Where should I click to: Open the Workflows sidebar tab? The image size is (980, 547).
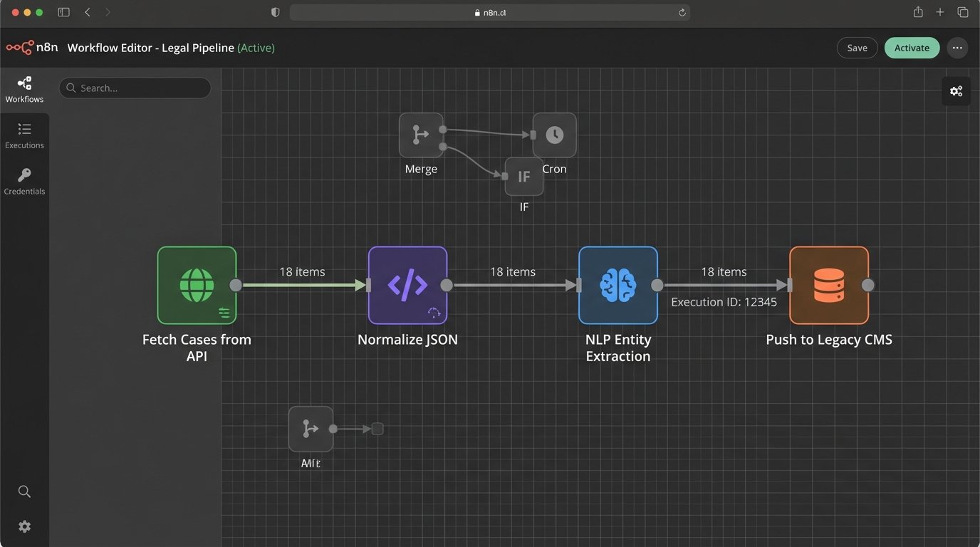[x=24, y=90]
